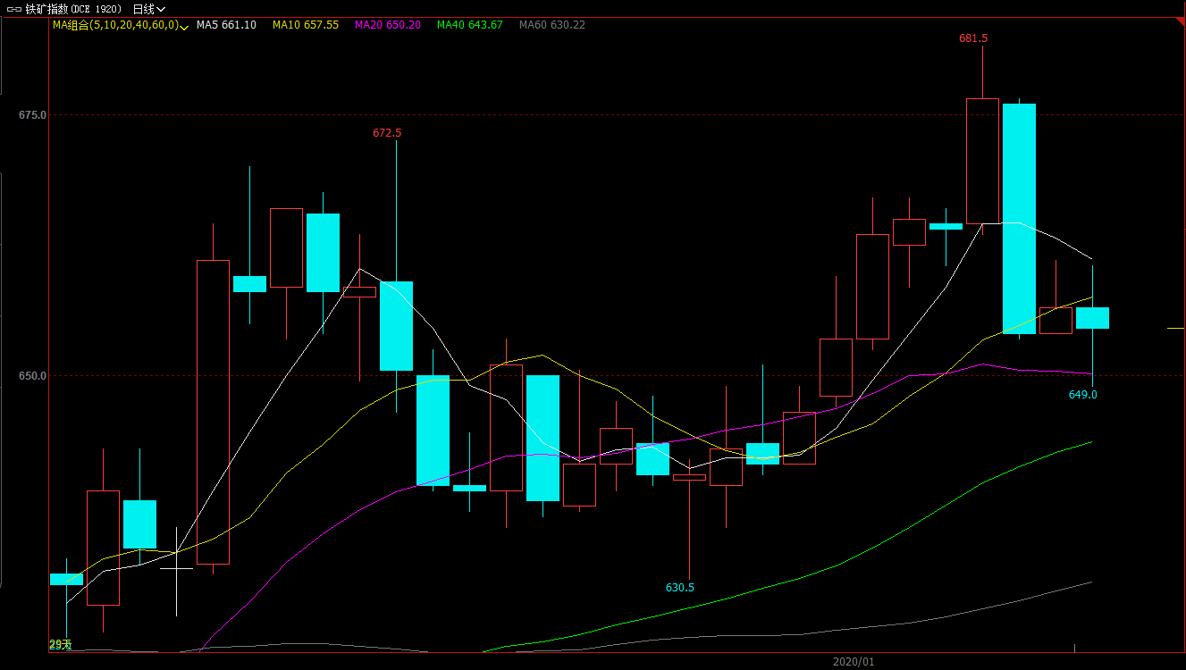Open the 日线 period dropdown

click(x=155, y=9)
